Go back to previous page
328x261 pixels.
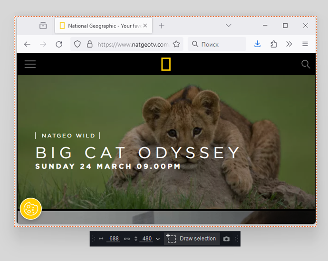click(x=27, y=44)
